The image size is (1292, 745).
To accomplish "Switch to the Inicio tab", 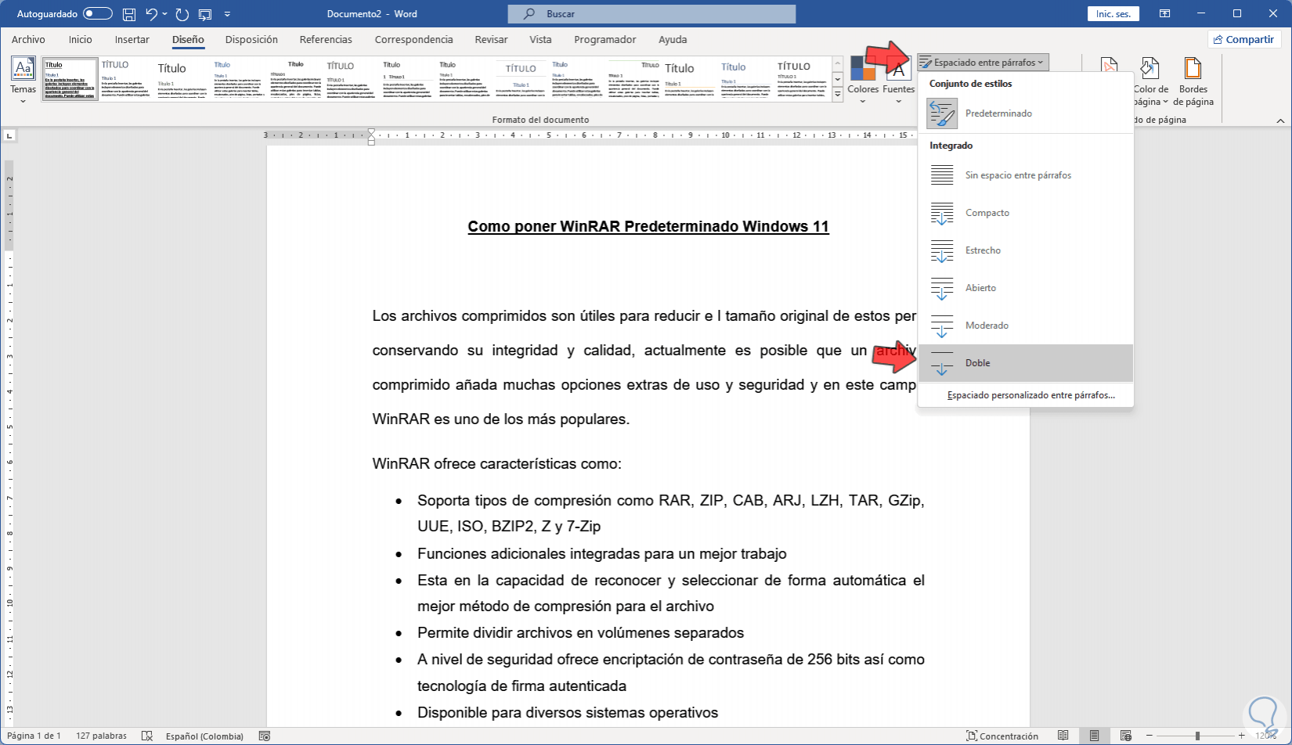I will point(80,39).
